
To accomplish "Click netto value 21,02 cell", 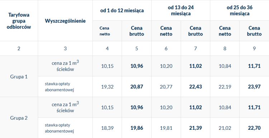I will coord(225,128).
